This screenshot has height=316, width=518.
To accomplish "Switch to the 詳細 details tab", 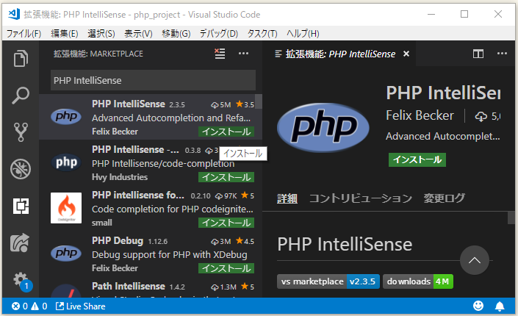I will pyautogui.click(x=287, y=198).
